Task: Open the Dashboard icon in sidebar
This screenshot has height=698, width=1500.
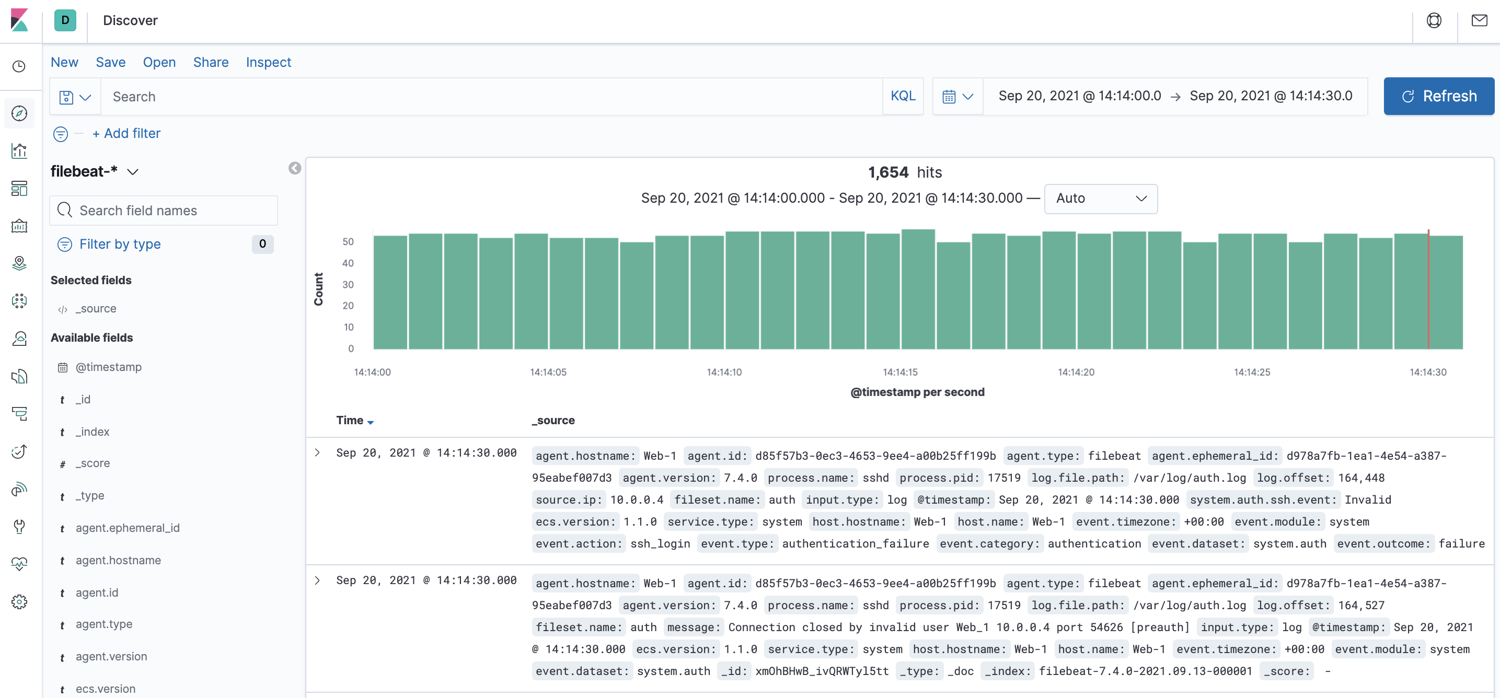Action: tap(19, 189)
